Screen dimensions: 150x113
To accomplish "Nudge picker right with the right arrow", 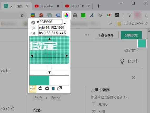I will (x=67, y=56).
